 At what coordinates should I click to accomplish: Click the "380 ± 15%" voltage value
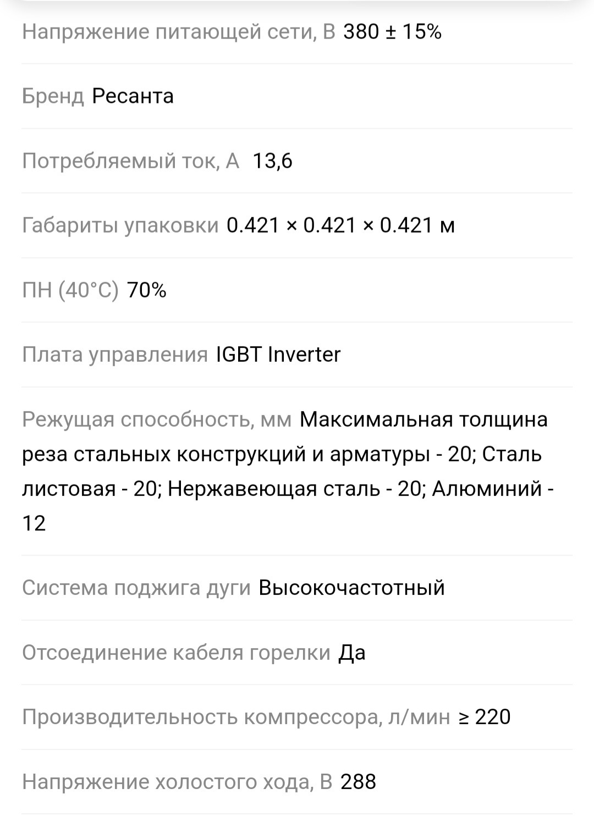[392, 32]
